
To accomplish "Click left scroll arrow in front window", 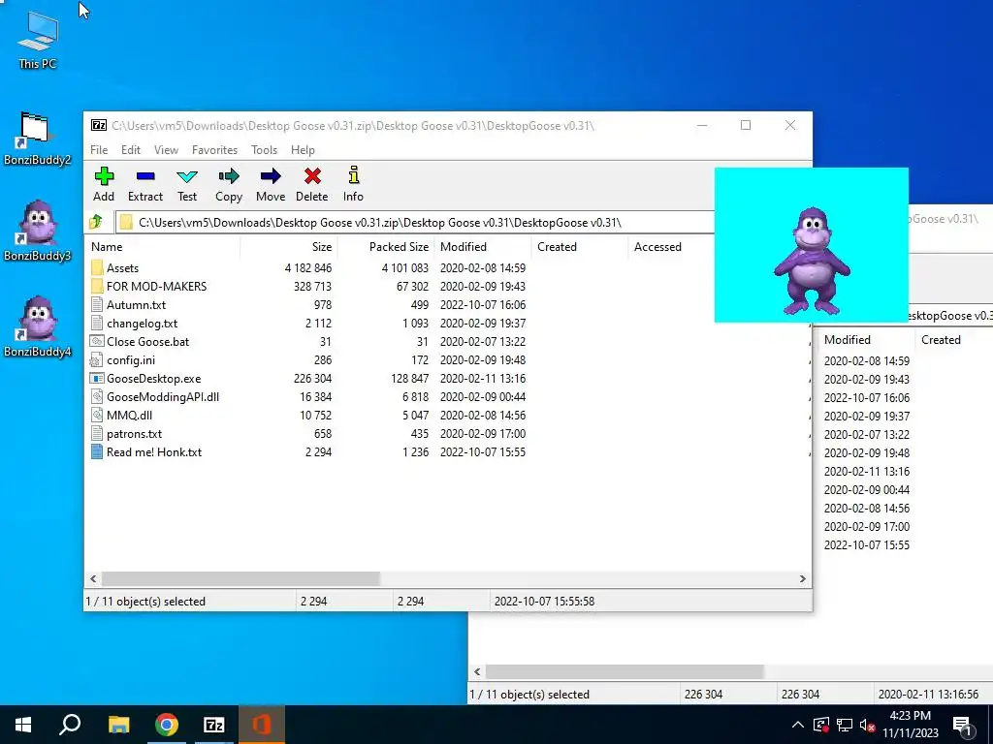I will click(93, 578).
